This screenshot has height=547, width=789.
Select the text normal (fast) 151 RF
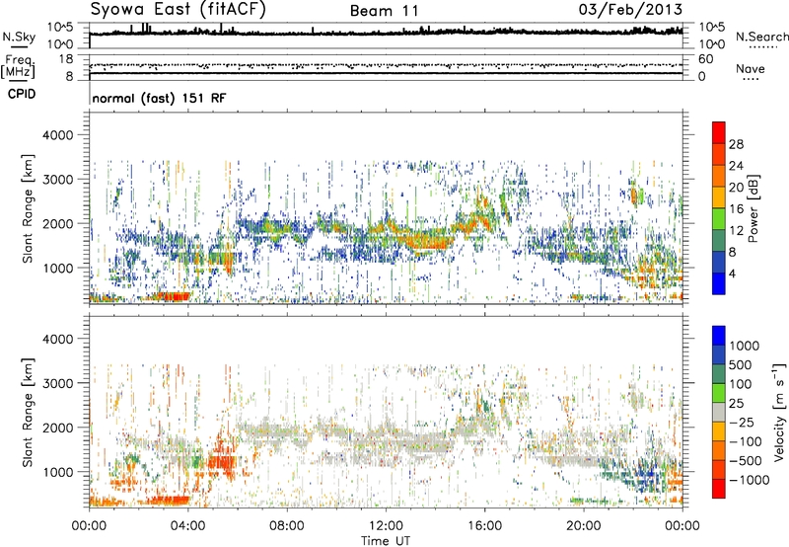click(x=159, y=98)
